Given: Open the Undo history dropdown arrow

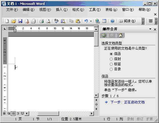Looking at the screenshot, I should [x=91, y=21].
